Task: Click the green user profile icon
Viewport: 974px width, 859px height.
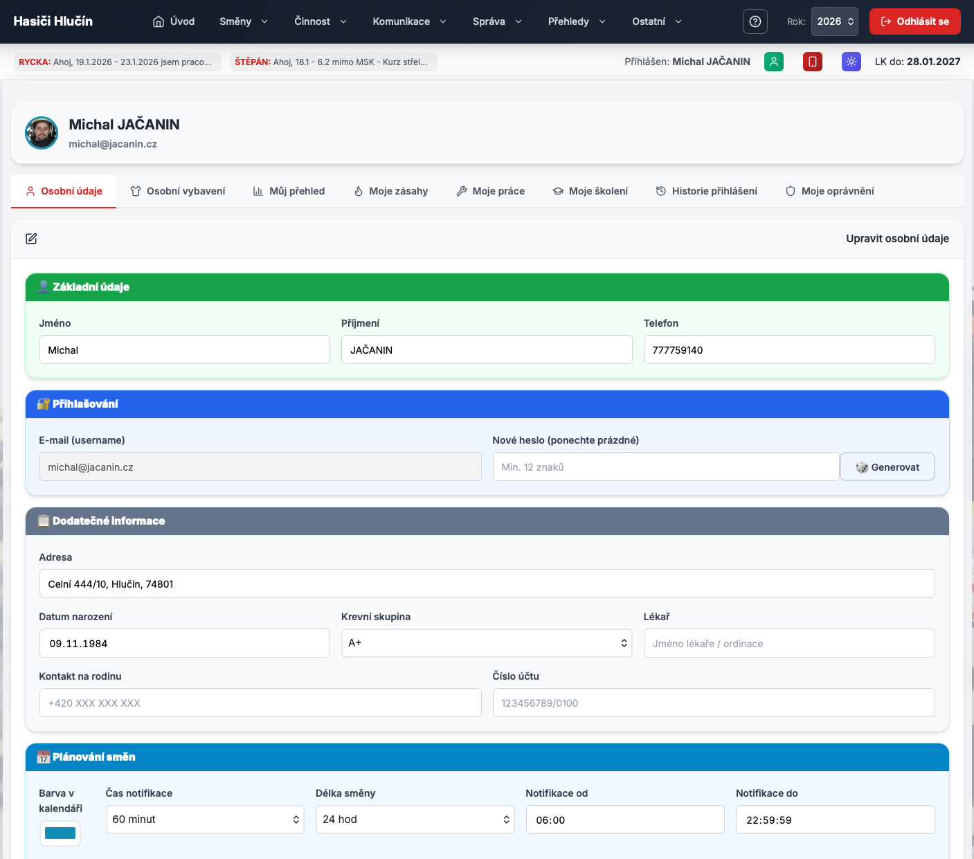Action: (x=773, y=62)
